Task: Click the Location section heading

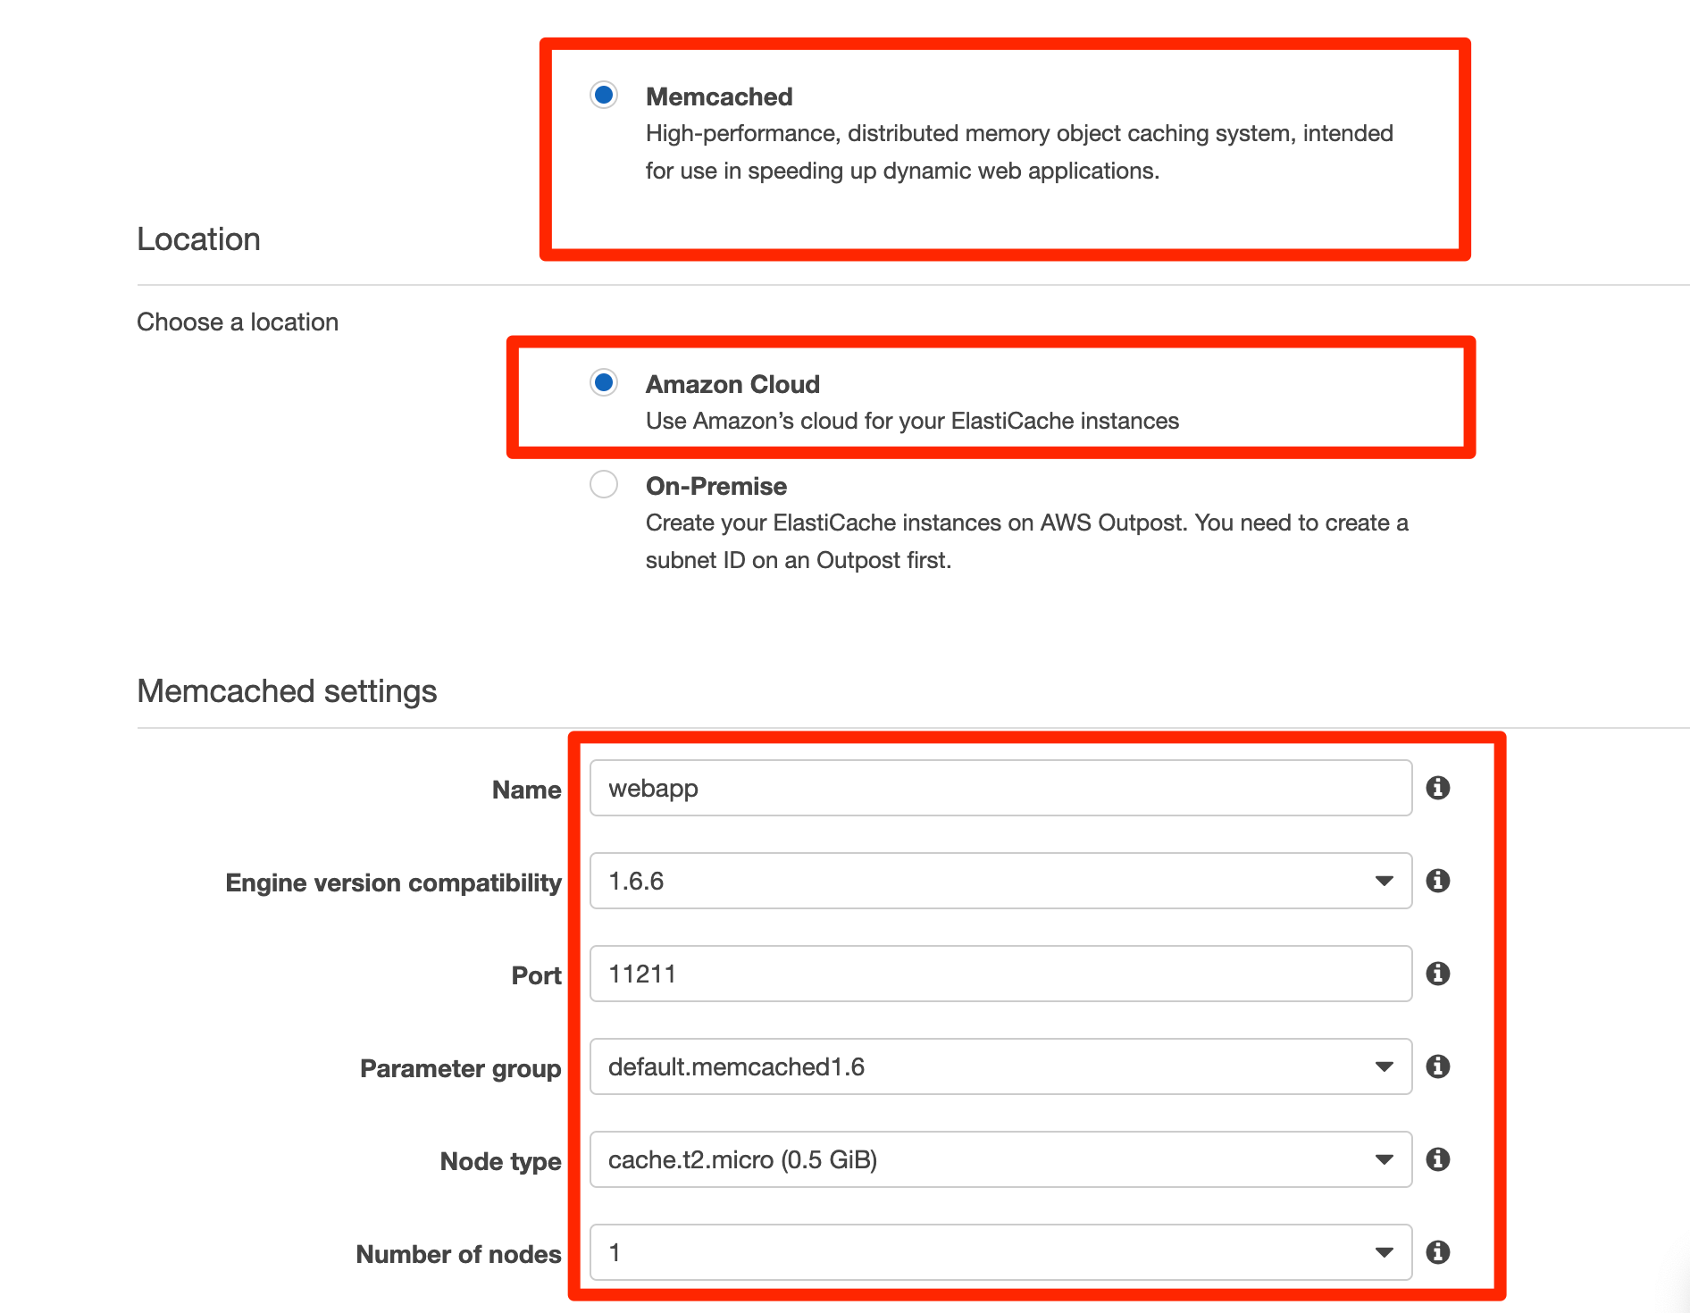Action: tap(198, 239)
